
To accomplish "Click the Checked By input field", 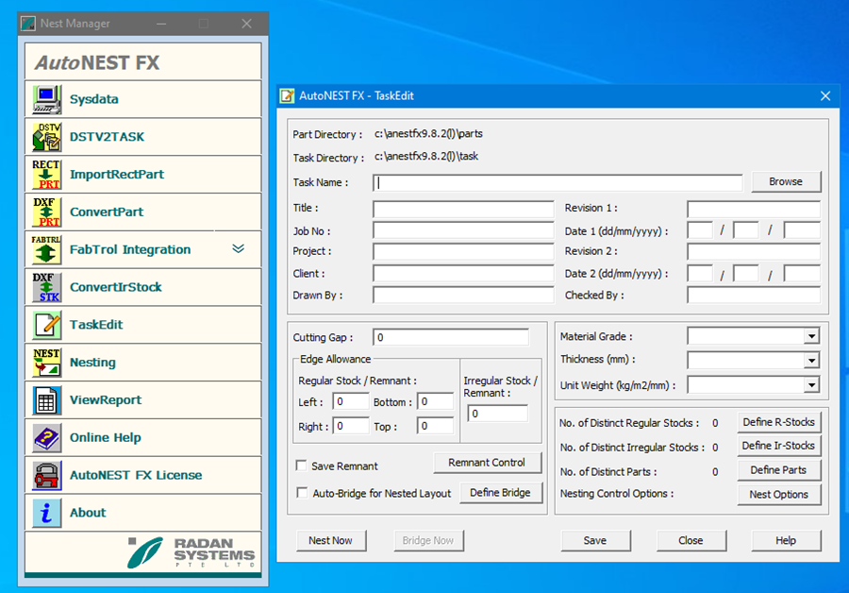I will pos(754,295).
